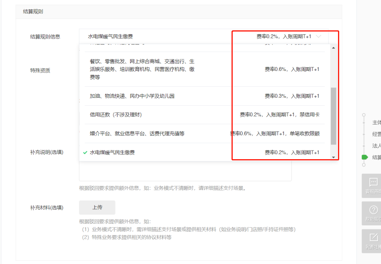Click the dropdown scrollbar down arrow

point(333,157)
